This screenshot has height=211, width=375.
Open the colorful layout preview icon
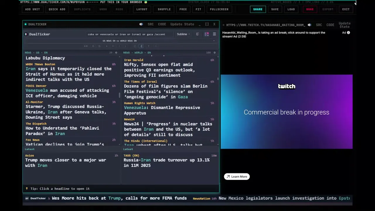[x=207, y=34]
